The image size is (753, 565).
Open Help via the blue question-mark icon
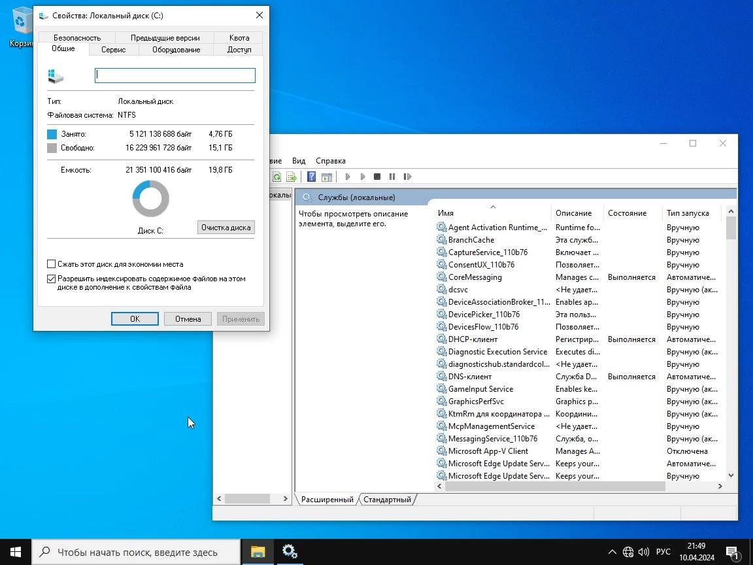coord(311,177)
